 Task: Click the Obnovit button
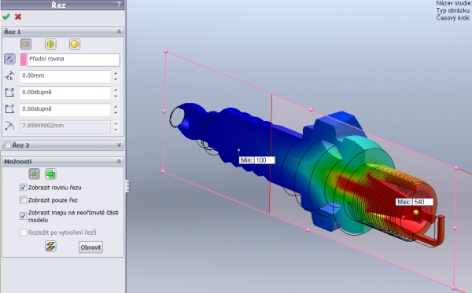point(90,247)
